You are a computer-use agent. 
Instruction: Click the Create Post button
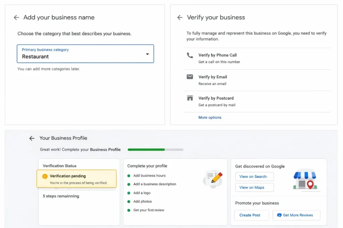click(x=252, y=215)
